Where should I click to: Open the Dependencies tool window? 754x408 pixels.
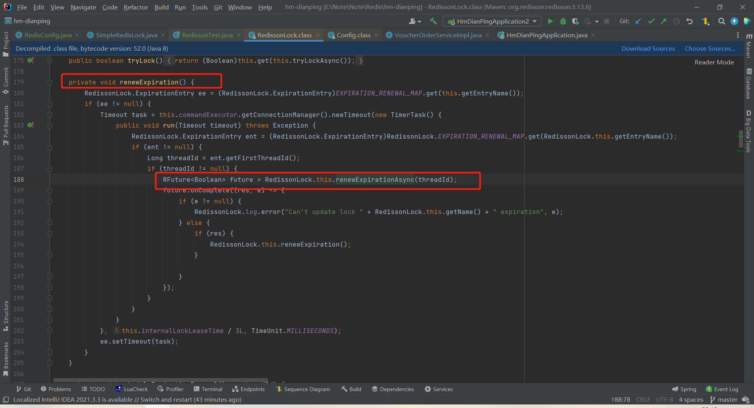tap(393, 389)
